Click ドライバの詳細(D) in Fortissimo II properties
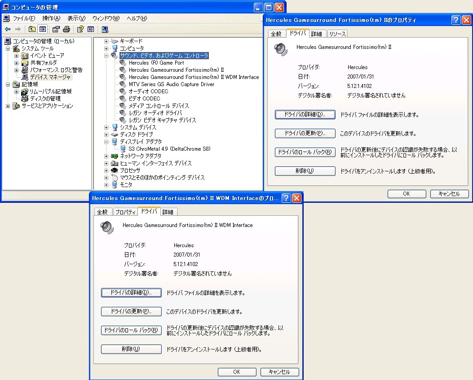473x380 pixels. pos(305,114)
